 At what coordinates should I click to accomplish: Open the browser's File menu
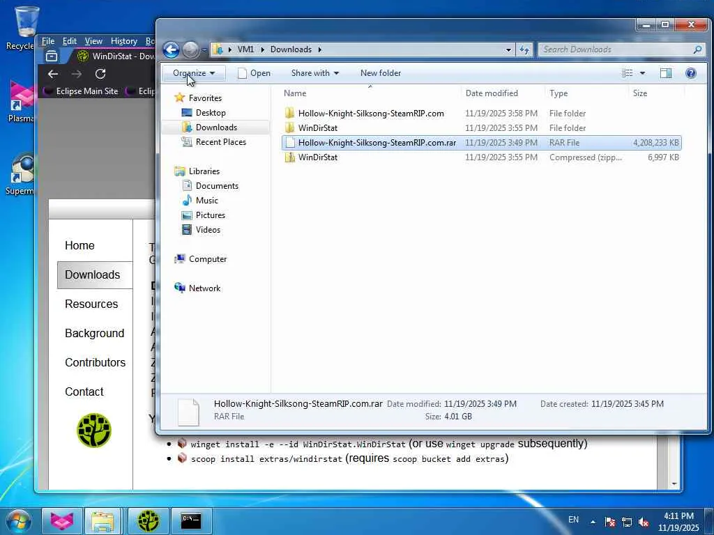coord(48,41)
